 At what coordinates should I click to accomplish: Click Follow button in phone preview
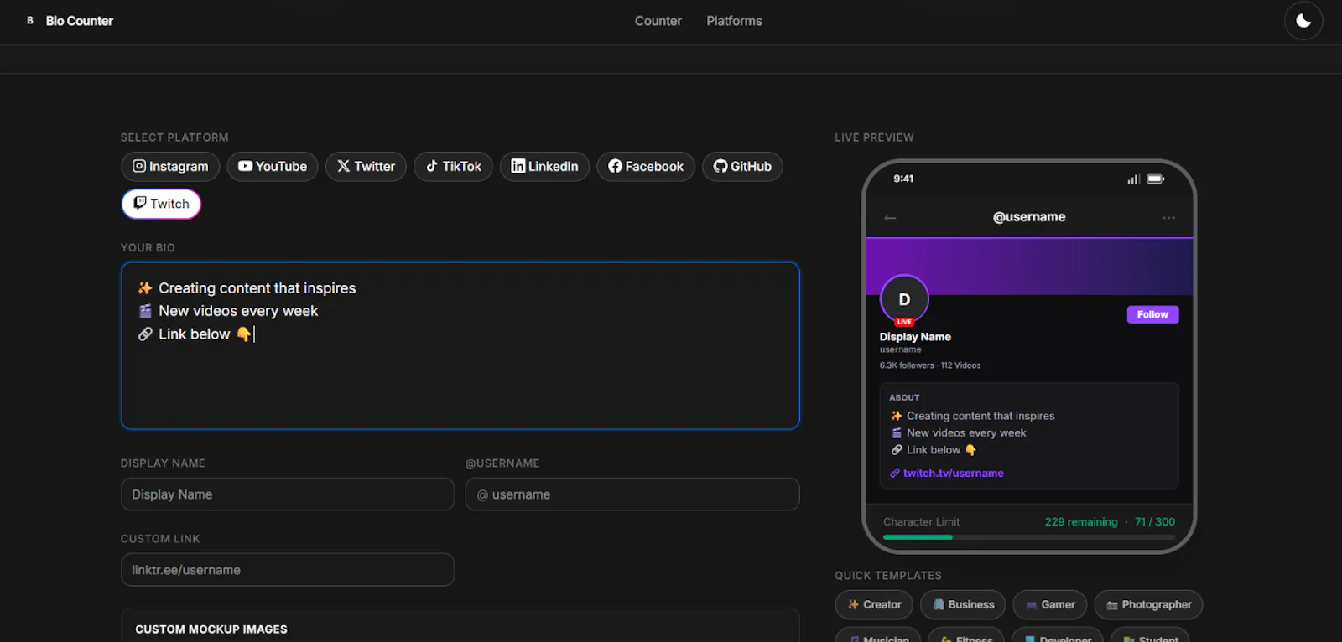(x=1152, y=314)
